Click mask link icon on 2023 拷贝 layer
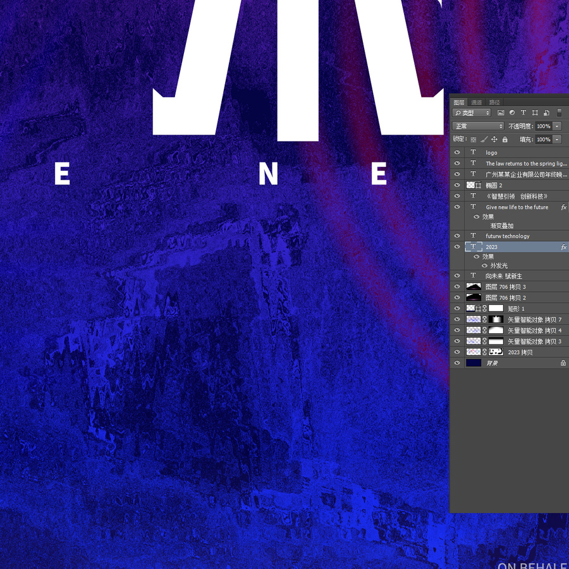The width and height of the screenshot is (569, 569). coord(484,352)
